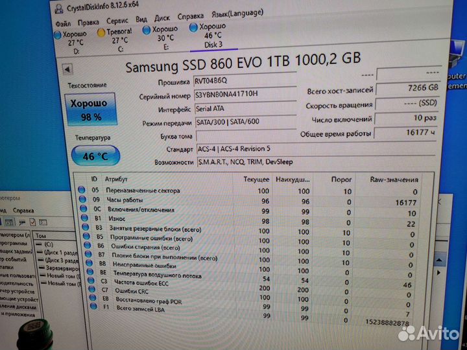Screen dimensions: 467x350
Task: Open the Справка menu in CrystalDiskInfo
Action: [191, 16]
